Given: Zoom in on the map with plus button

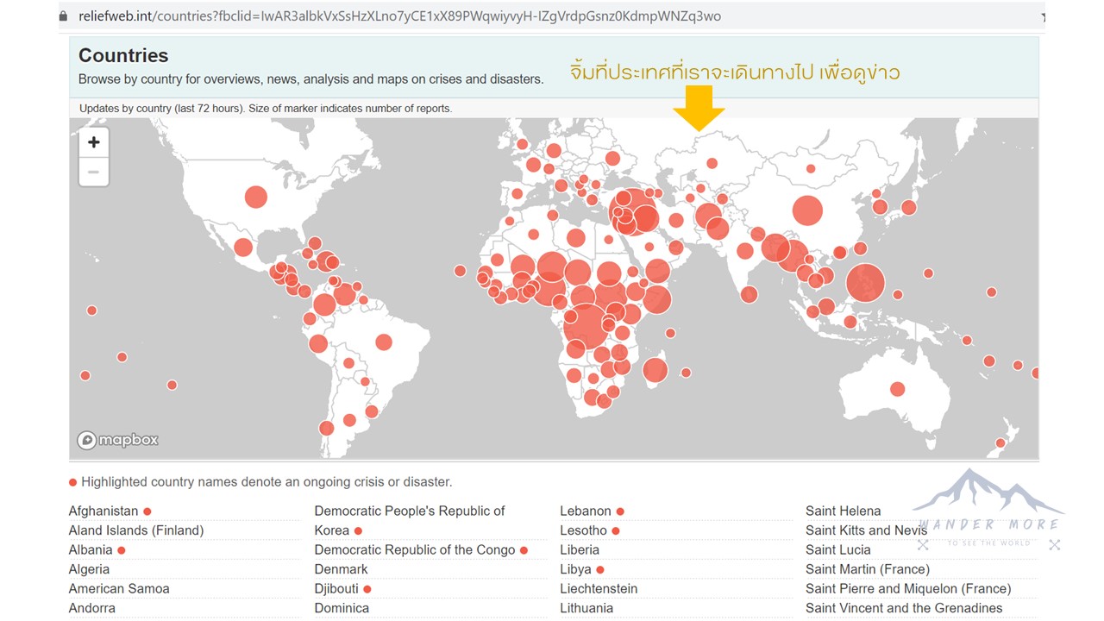Looking at the screenshot, I should click(94, 142).
